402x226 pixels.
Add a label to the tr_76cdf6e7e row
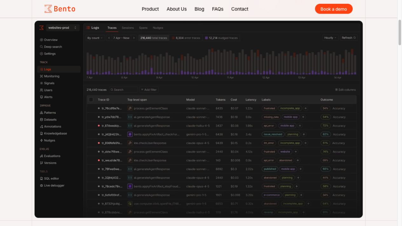click(305, 108)
